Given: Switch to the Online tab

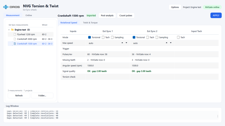Looking at the screenshot, I should tap(29, 15).
